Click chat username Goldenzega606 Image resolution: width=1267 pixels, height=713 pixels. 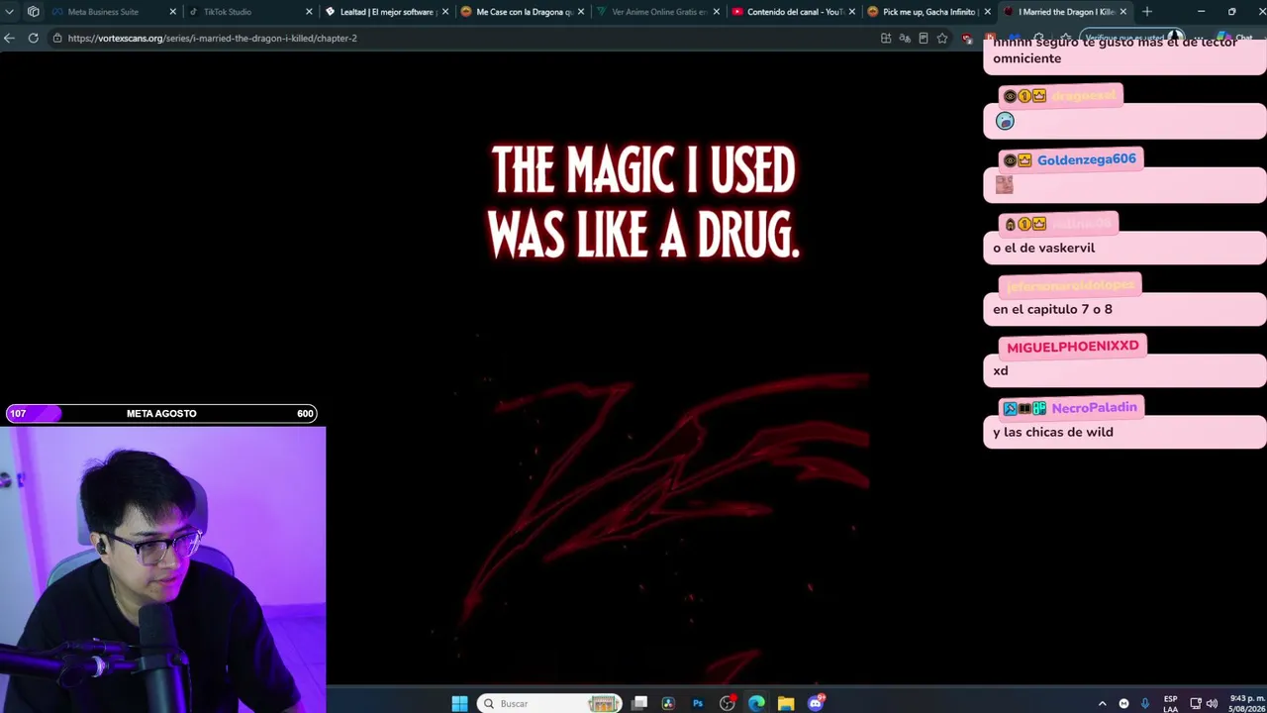[x=1086, y=159]
